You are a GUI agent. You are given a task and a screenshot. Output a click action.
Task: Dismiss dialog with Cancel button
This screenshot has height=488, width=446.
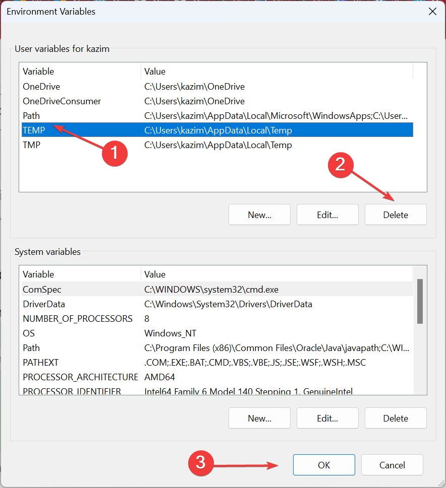392,465
